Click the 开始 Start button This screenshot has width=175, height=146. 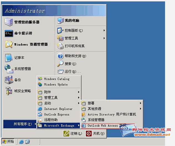pyautogui.click(x=8, y=142)
